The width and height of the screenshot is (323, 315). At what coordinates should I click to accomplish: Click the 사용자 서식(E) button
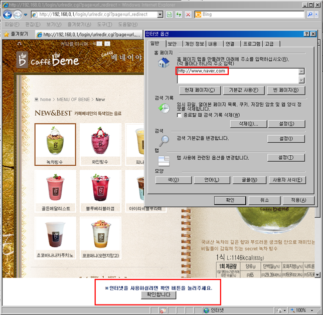tap(287, 180)
